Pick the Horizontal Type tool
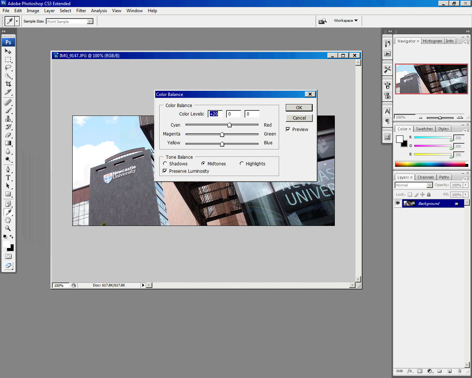The image size is (472, 378). [x=8, y=178]
